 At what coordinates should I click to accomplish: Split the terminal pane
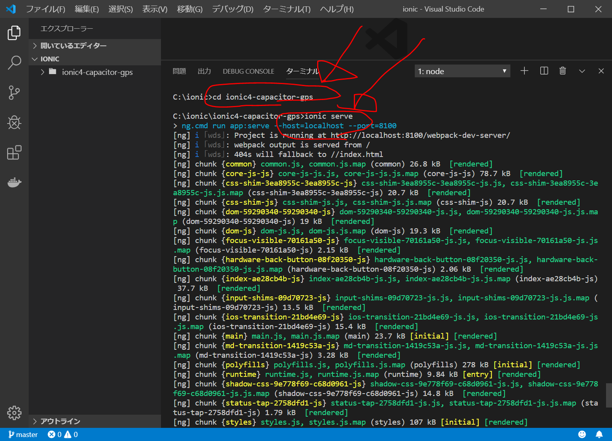(544, 71)
